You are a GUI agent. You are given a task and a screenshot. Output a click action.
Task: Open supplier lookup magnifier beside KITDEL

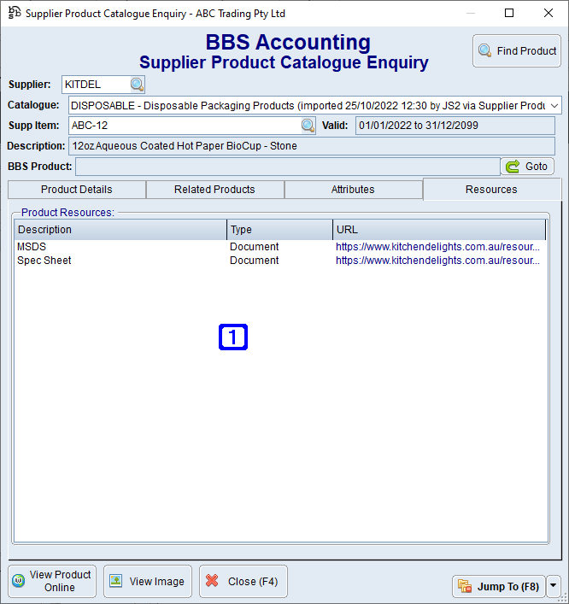[x=138, y=85]
